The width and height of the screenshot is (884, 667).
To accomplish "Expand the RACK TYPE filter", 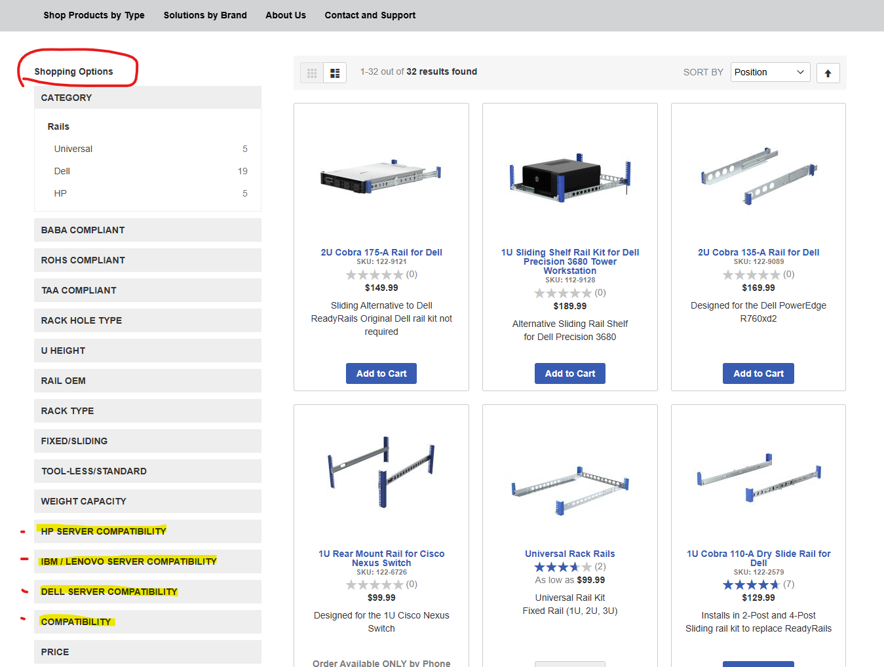I will (147, 411).
